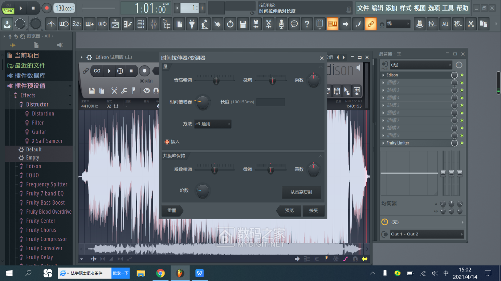Open the 添加 menu
This screenshot has width=501, height=281.
point(391,8)
